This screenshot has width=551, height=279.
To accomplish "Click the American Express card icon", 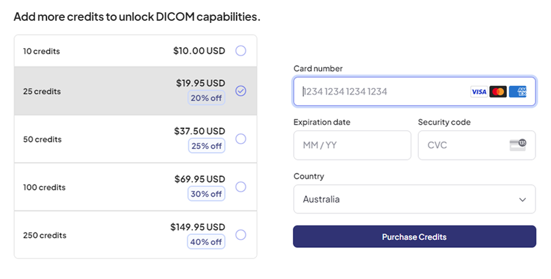I will click(x=517, y=92).
